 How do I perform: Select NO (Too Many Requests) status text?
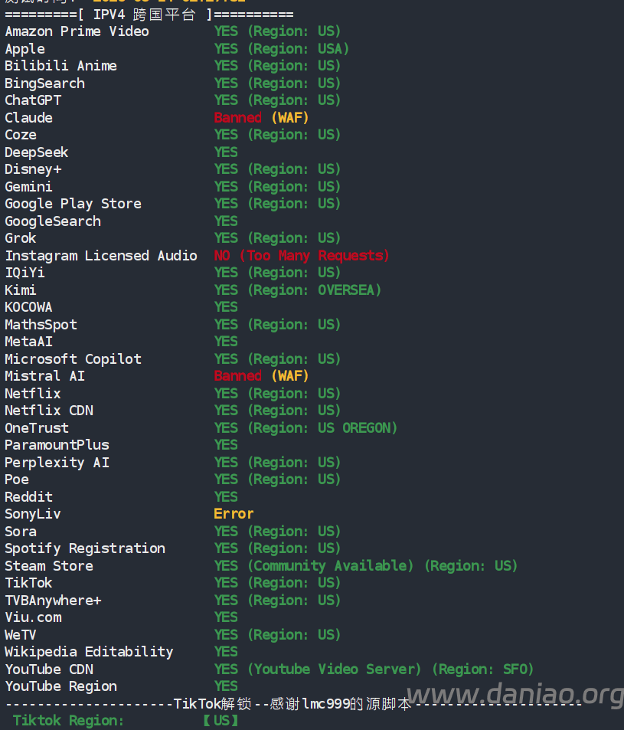pos(302,256)
